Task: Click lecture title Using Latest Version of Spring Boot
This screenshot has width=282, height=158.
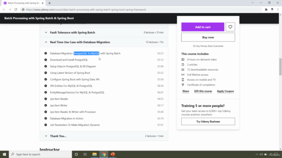Action: tap(70, 73)
